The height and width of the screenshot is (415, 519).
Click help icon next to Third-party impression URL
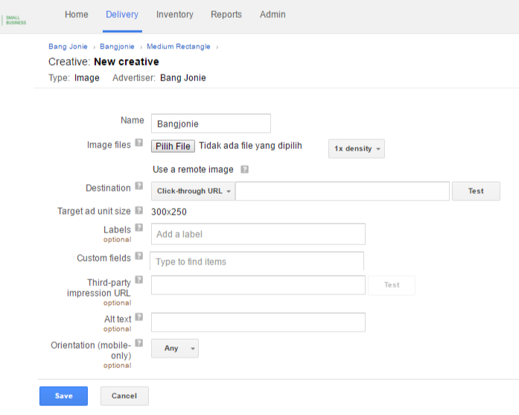tap(139, 280)
